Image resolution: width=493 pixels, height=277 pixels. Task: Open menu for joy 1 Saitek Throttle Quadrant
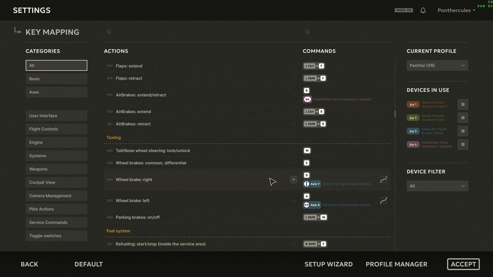pyautogui.click(x=463, y=104)
